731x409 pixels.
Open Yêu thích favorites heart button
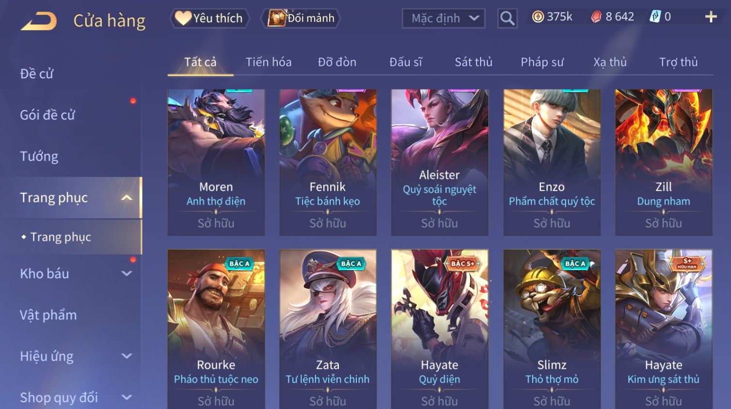[x=209, y=18]
